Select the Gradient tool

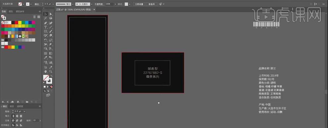(51, 53)
